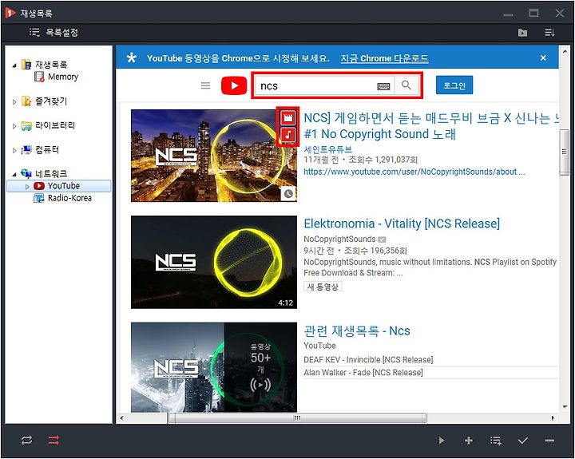Click the YouTube logo icon
This screenshot has height=459, width=575.
pyautogui.click(x=234, y=85)
